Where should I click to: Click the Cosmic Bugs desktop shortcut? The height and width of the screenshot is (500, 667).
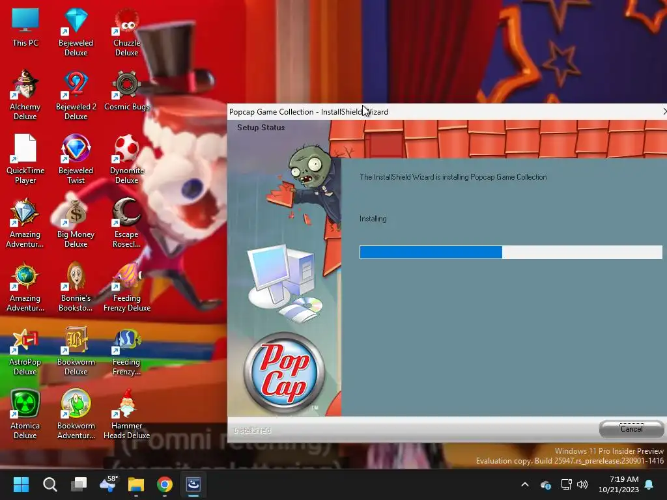[x=127, y=91]
